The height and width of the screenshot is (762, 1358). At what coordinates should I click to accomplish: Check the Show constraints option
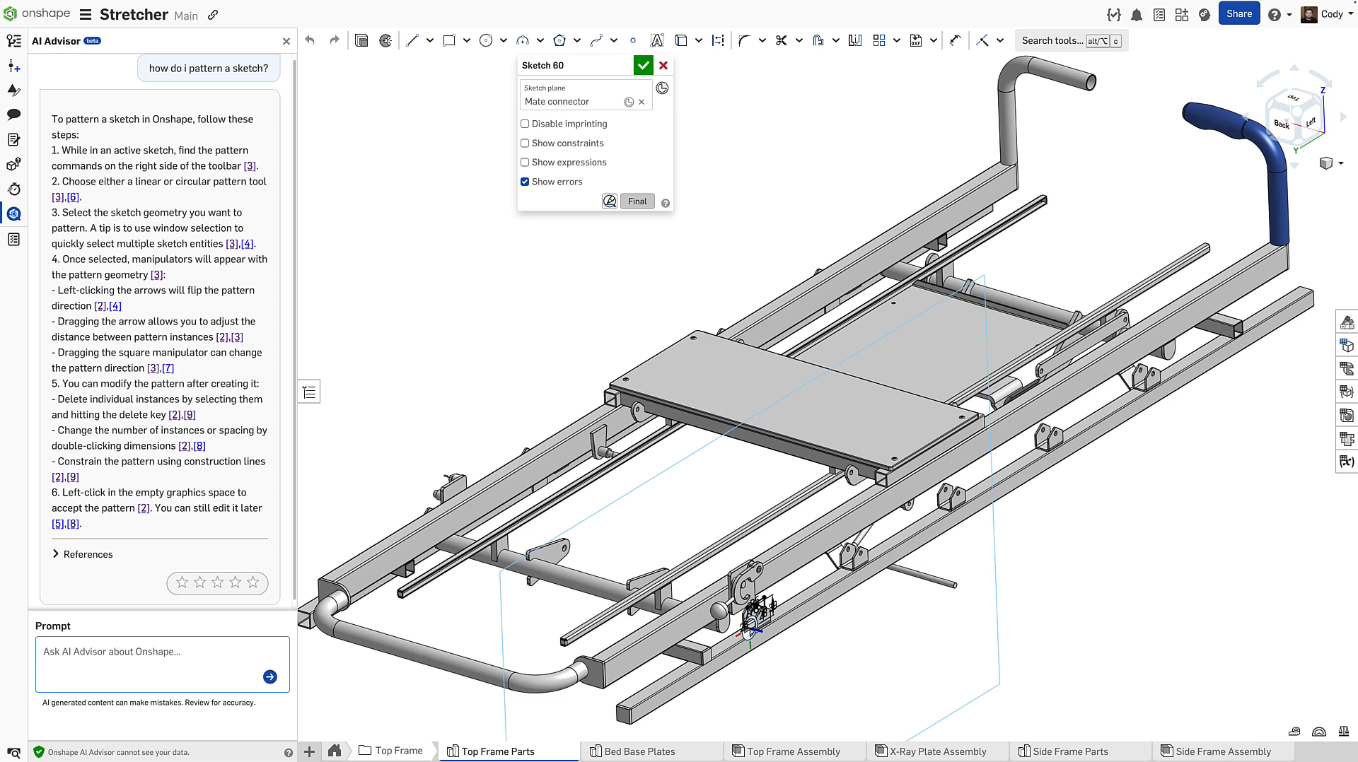(525, 143)
